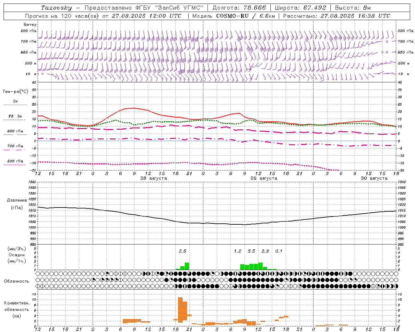The image size is (415, 332).
Task: Click the 28 августа date label
Action: coord(154,178)
